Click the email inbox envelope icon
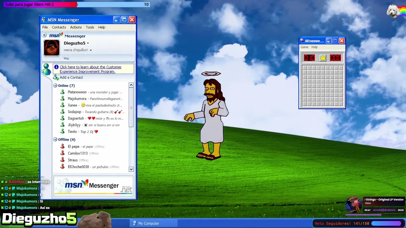Image resolution: width=406 pixels, height=228 pixels. pos(66,57)
